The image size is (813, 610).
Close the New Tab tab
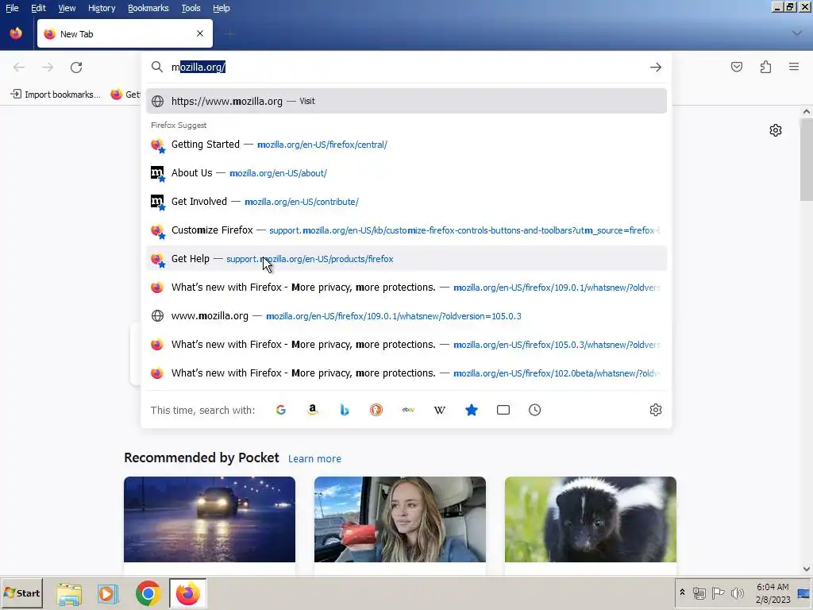pos(200,33)
